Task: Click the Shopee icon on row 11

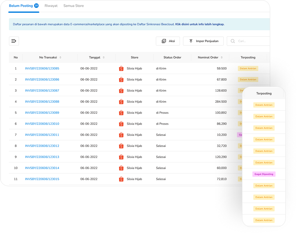Action: 121,179
